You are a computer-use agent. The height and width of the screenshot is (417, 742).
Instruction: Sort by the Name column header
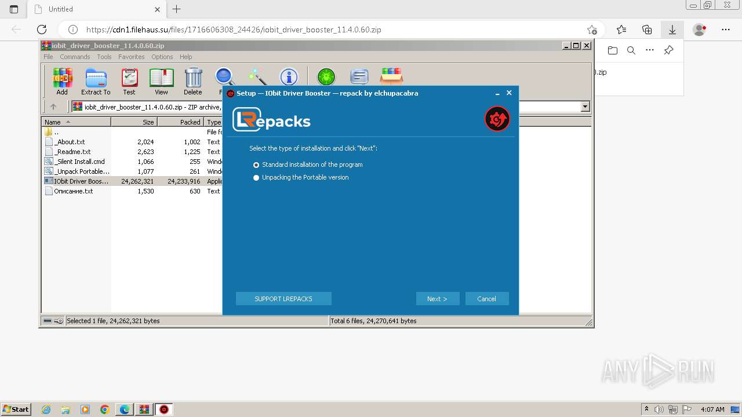click(x=76, y=122)
